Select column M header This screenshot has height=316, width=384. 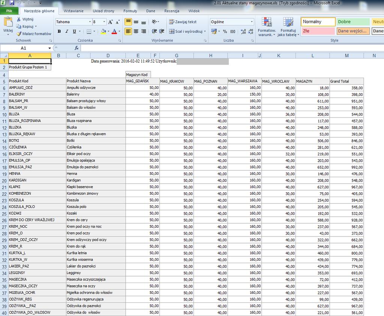(x=346, y=56)
